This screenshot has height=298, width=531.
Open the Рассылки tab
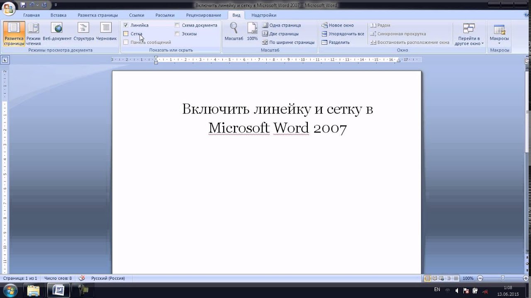pos(165,15)
